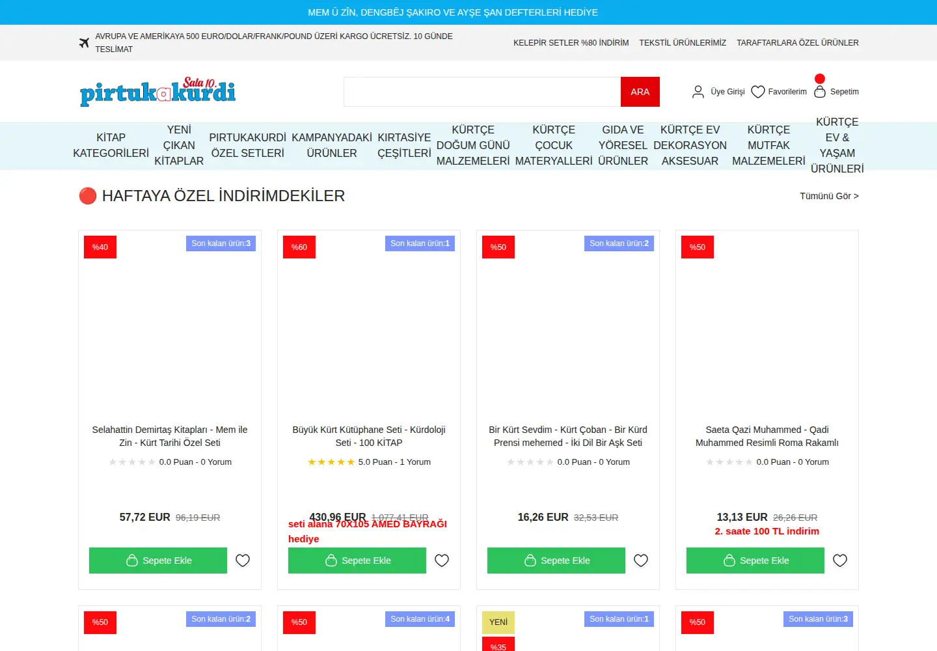The width and height of the screenshot is (937, 651).
Task: Favorite the Selahattin Demirtaş Kitapları set
Action: 243,561
